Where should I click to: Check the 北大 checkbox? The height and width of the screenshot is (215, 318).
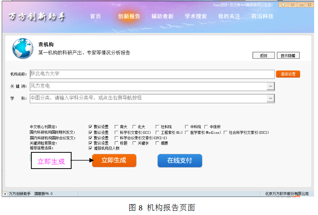coord(134,127)
